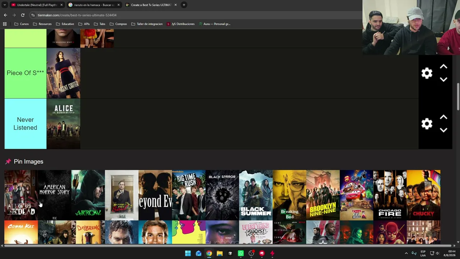Open Tabs bookmark folder
Image resolution: width=460 pixels, height=259 pixels.
pos(99,24)
